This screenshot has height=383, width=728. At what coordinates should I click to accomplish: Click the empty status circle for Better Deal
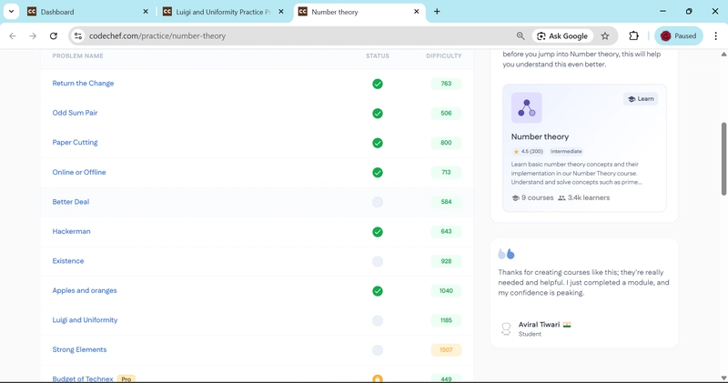click(x=378, y=202)
